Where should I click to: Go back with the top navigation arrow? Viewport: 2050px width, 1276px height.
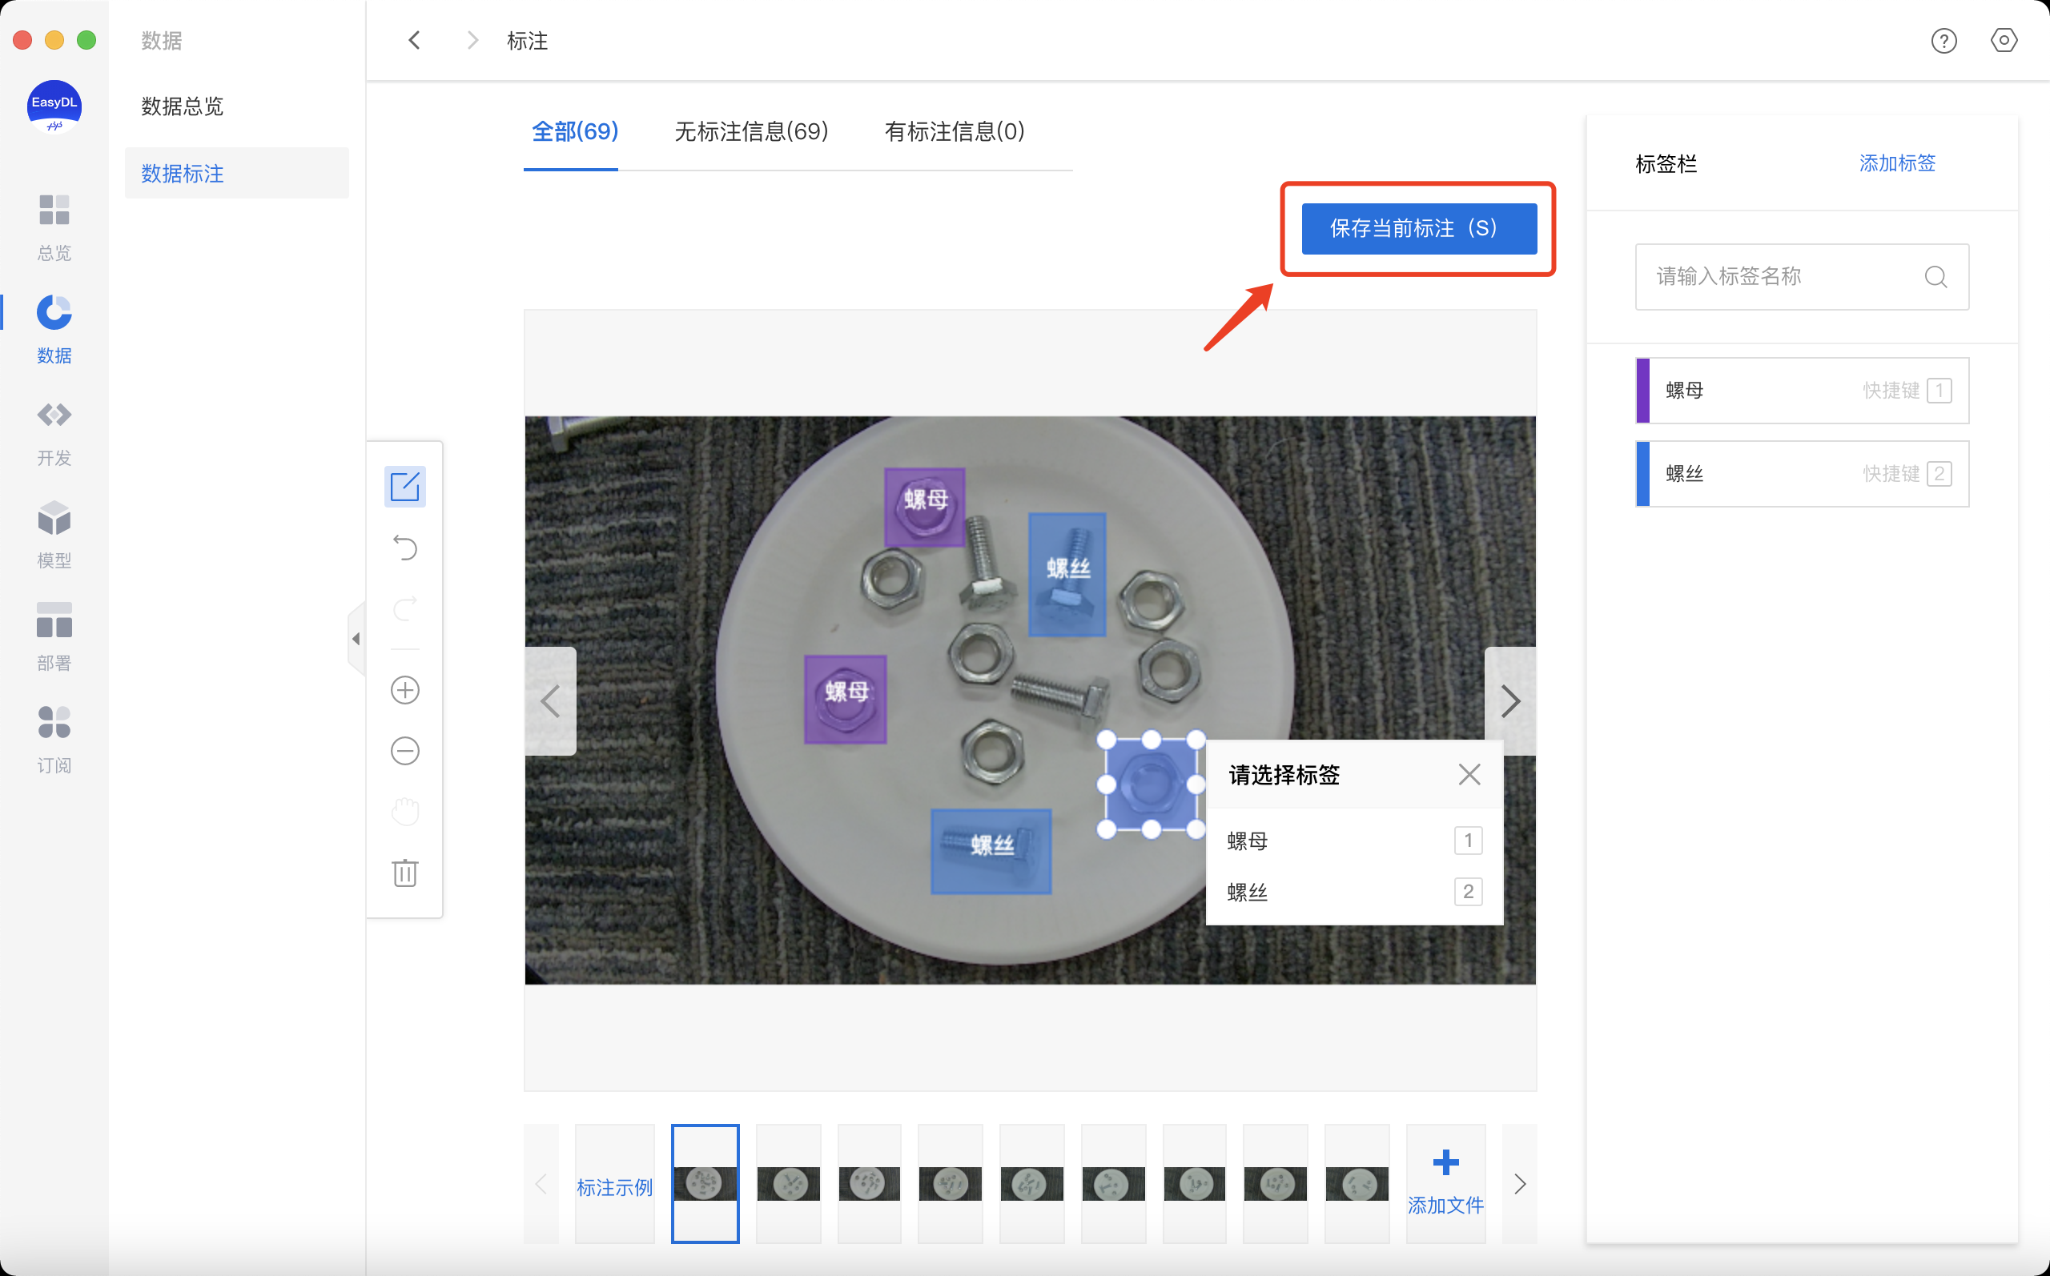pyautogui.click(x=414, y=41)
